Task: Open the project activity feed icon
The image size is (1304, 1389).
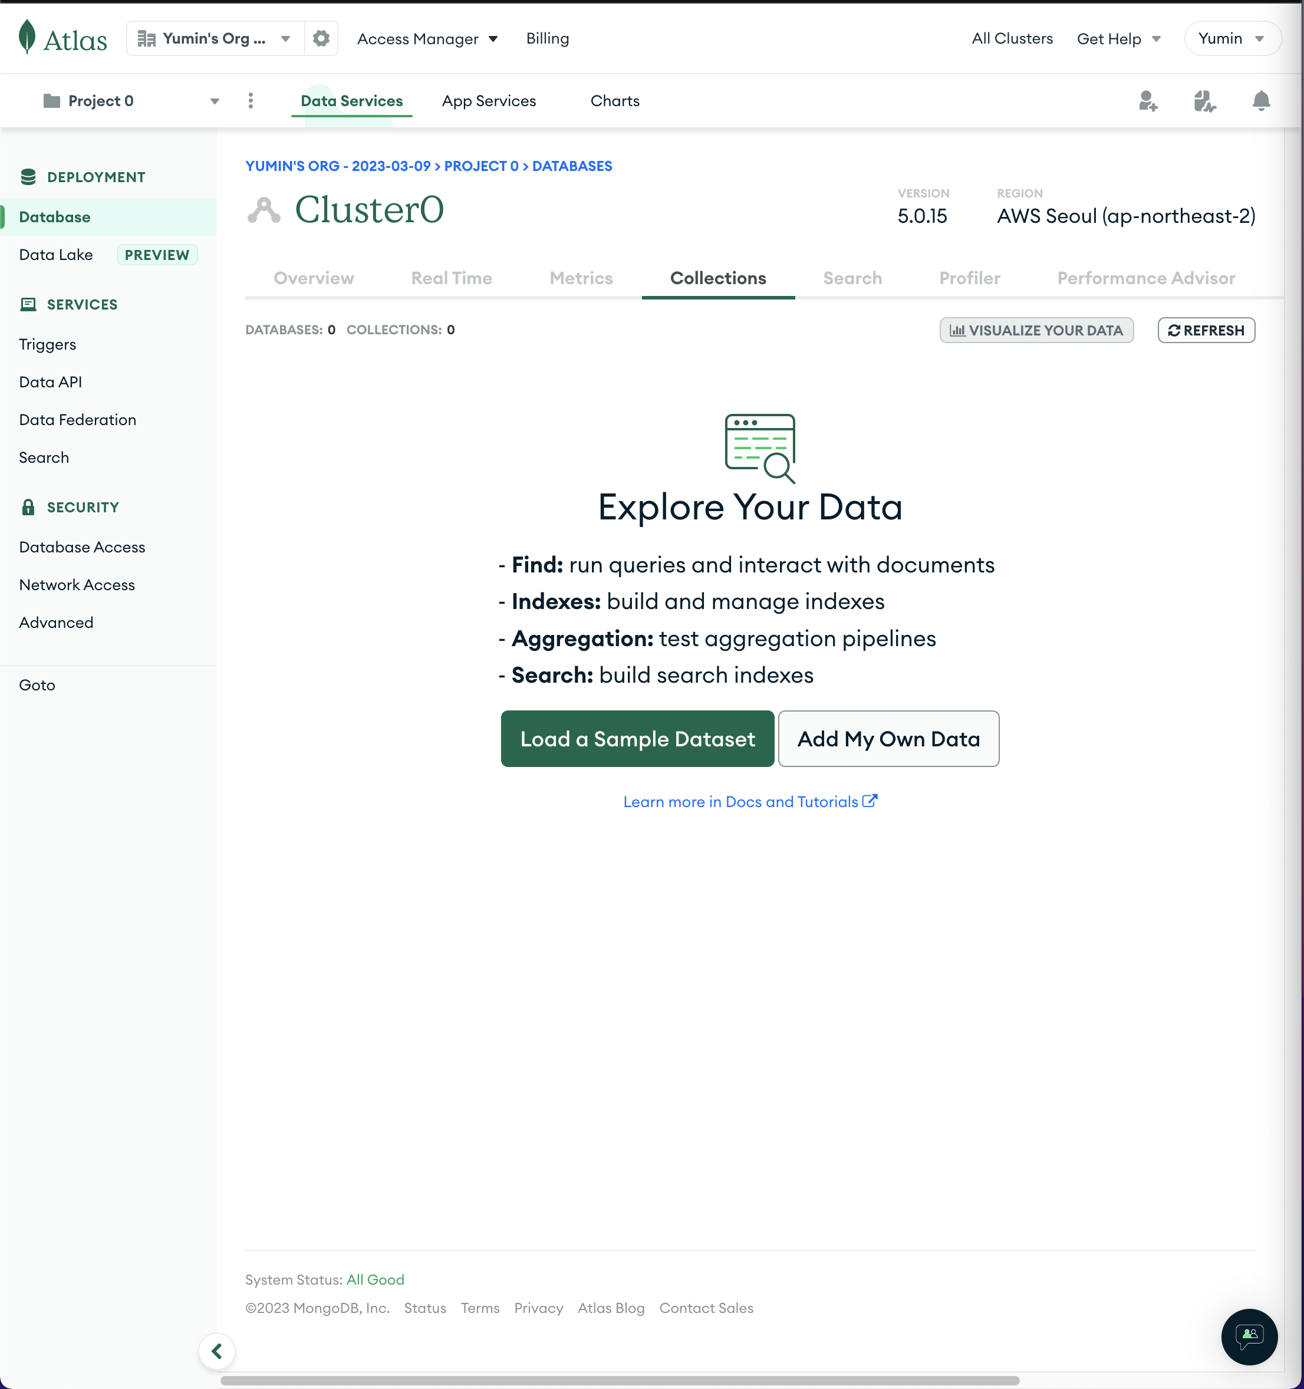Action: click(x=1204, y=101)
